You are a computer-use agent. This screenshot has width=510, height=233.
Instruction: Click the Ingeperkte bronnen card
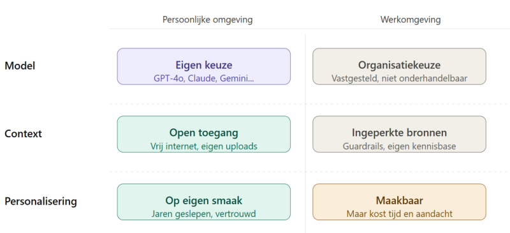tap(400, 134)
